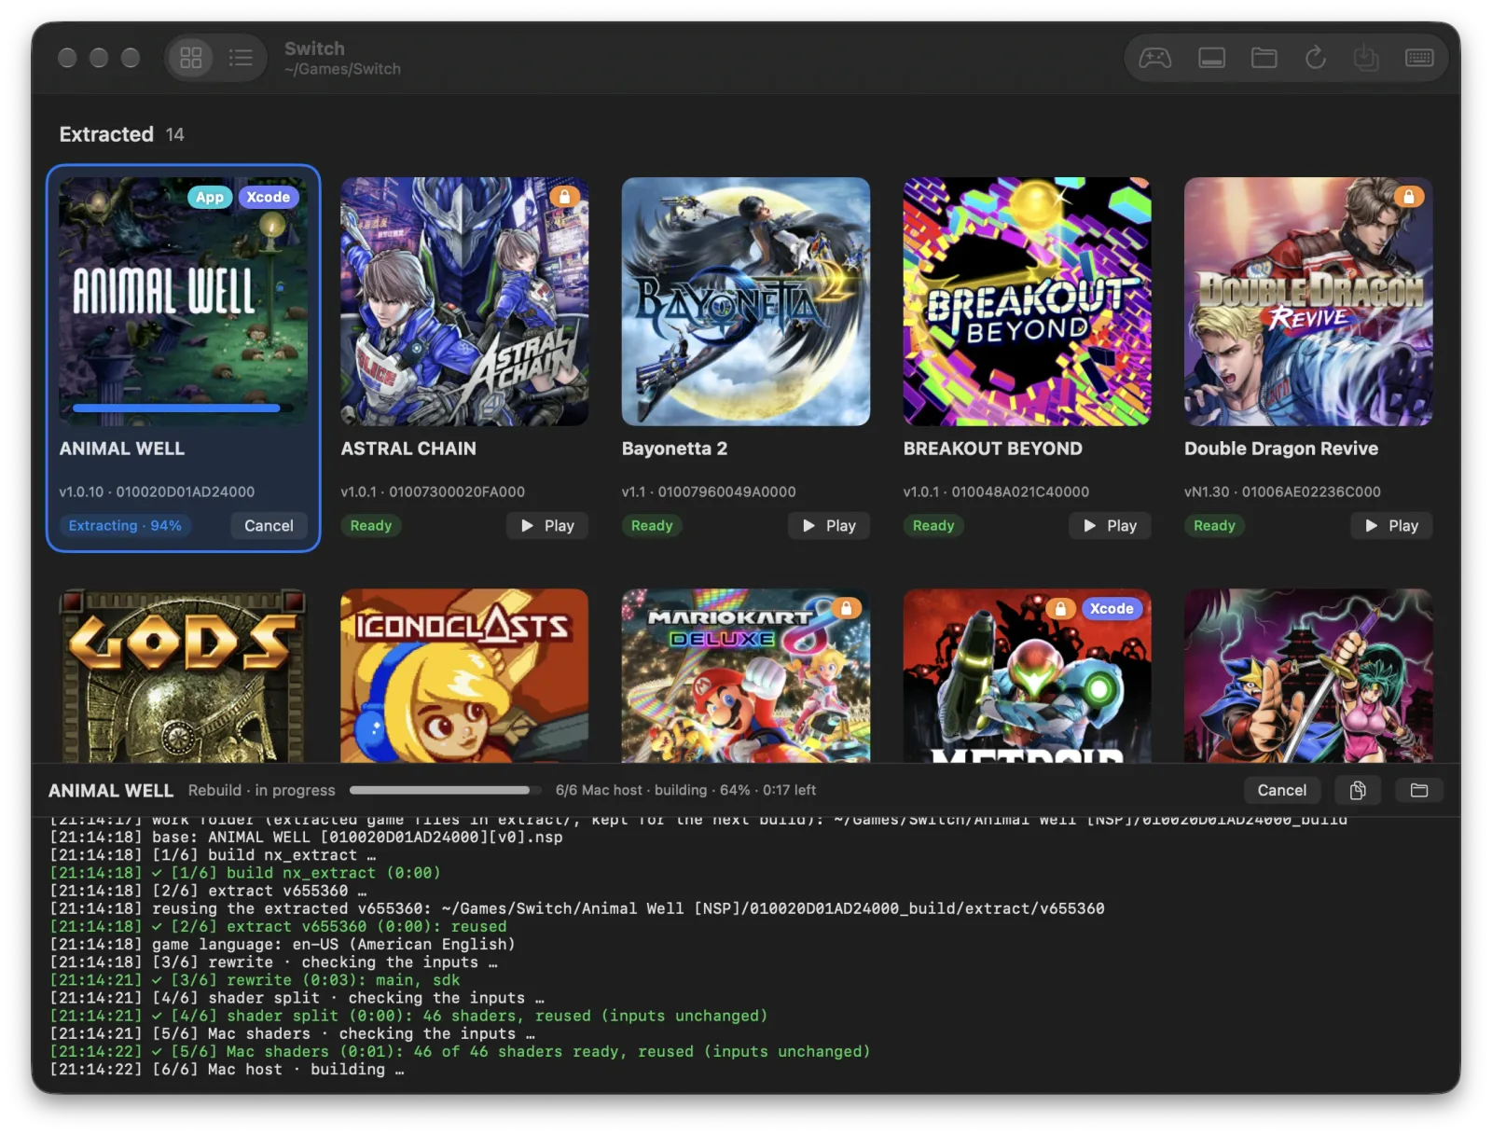Click the refresh library icon
1492x1135 pixels.
[x=1315, y=59]
